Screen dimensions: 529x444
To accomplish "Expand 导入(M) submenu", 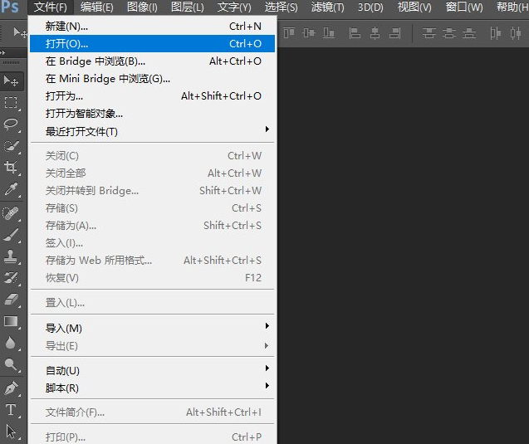I will (x=152, y=328).
